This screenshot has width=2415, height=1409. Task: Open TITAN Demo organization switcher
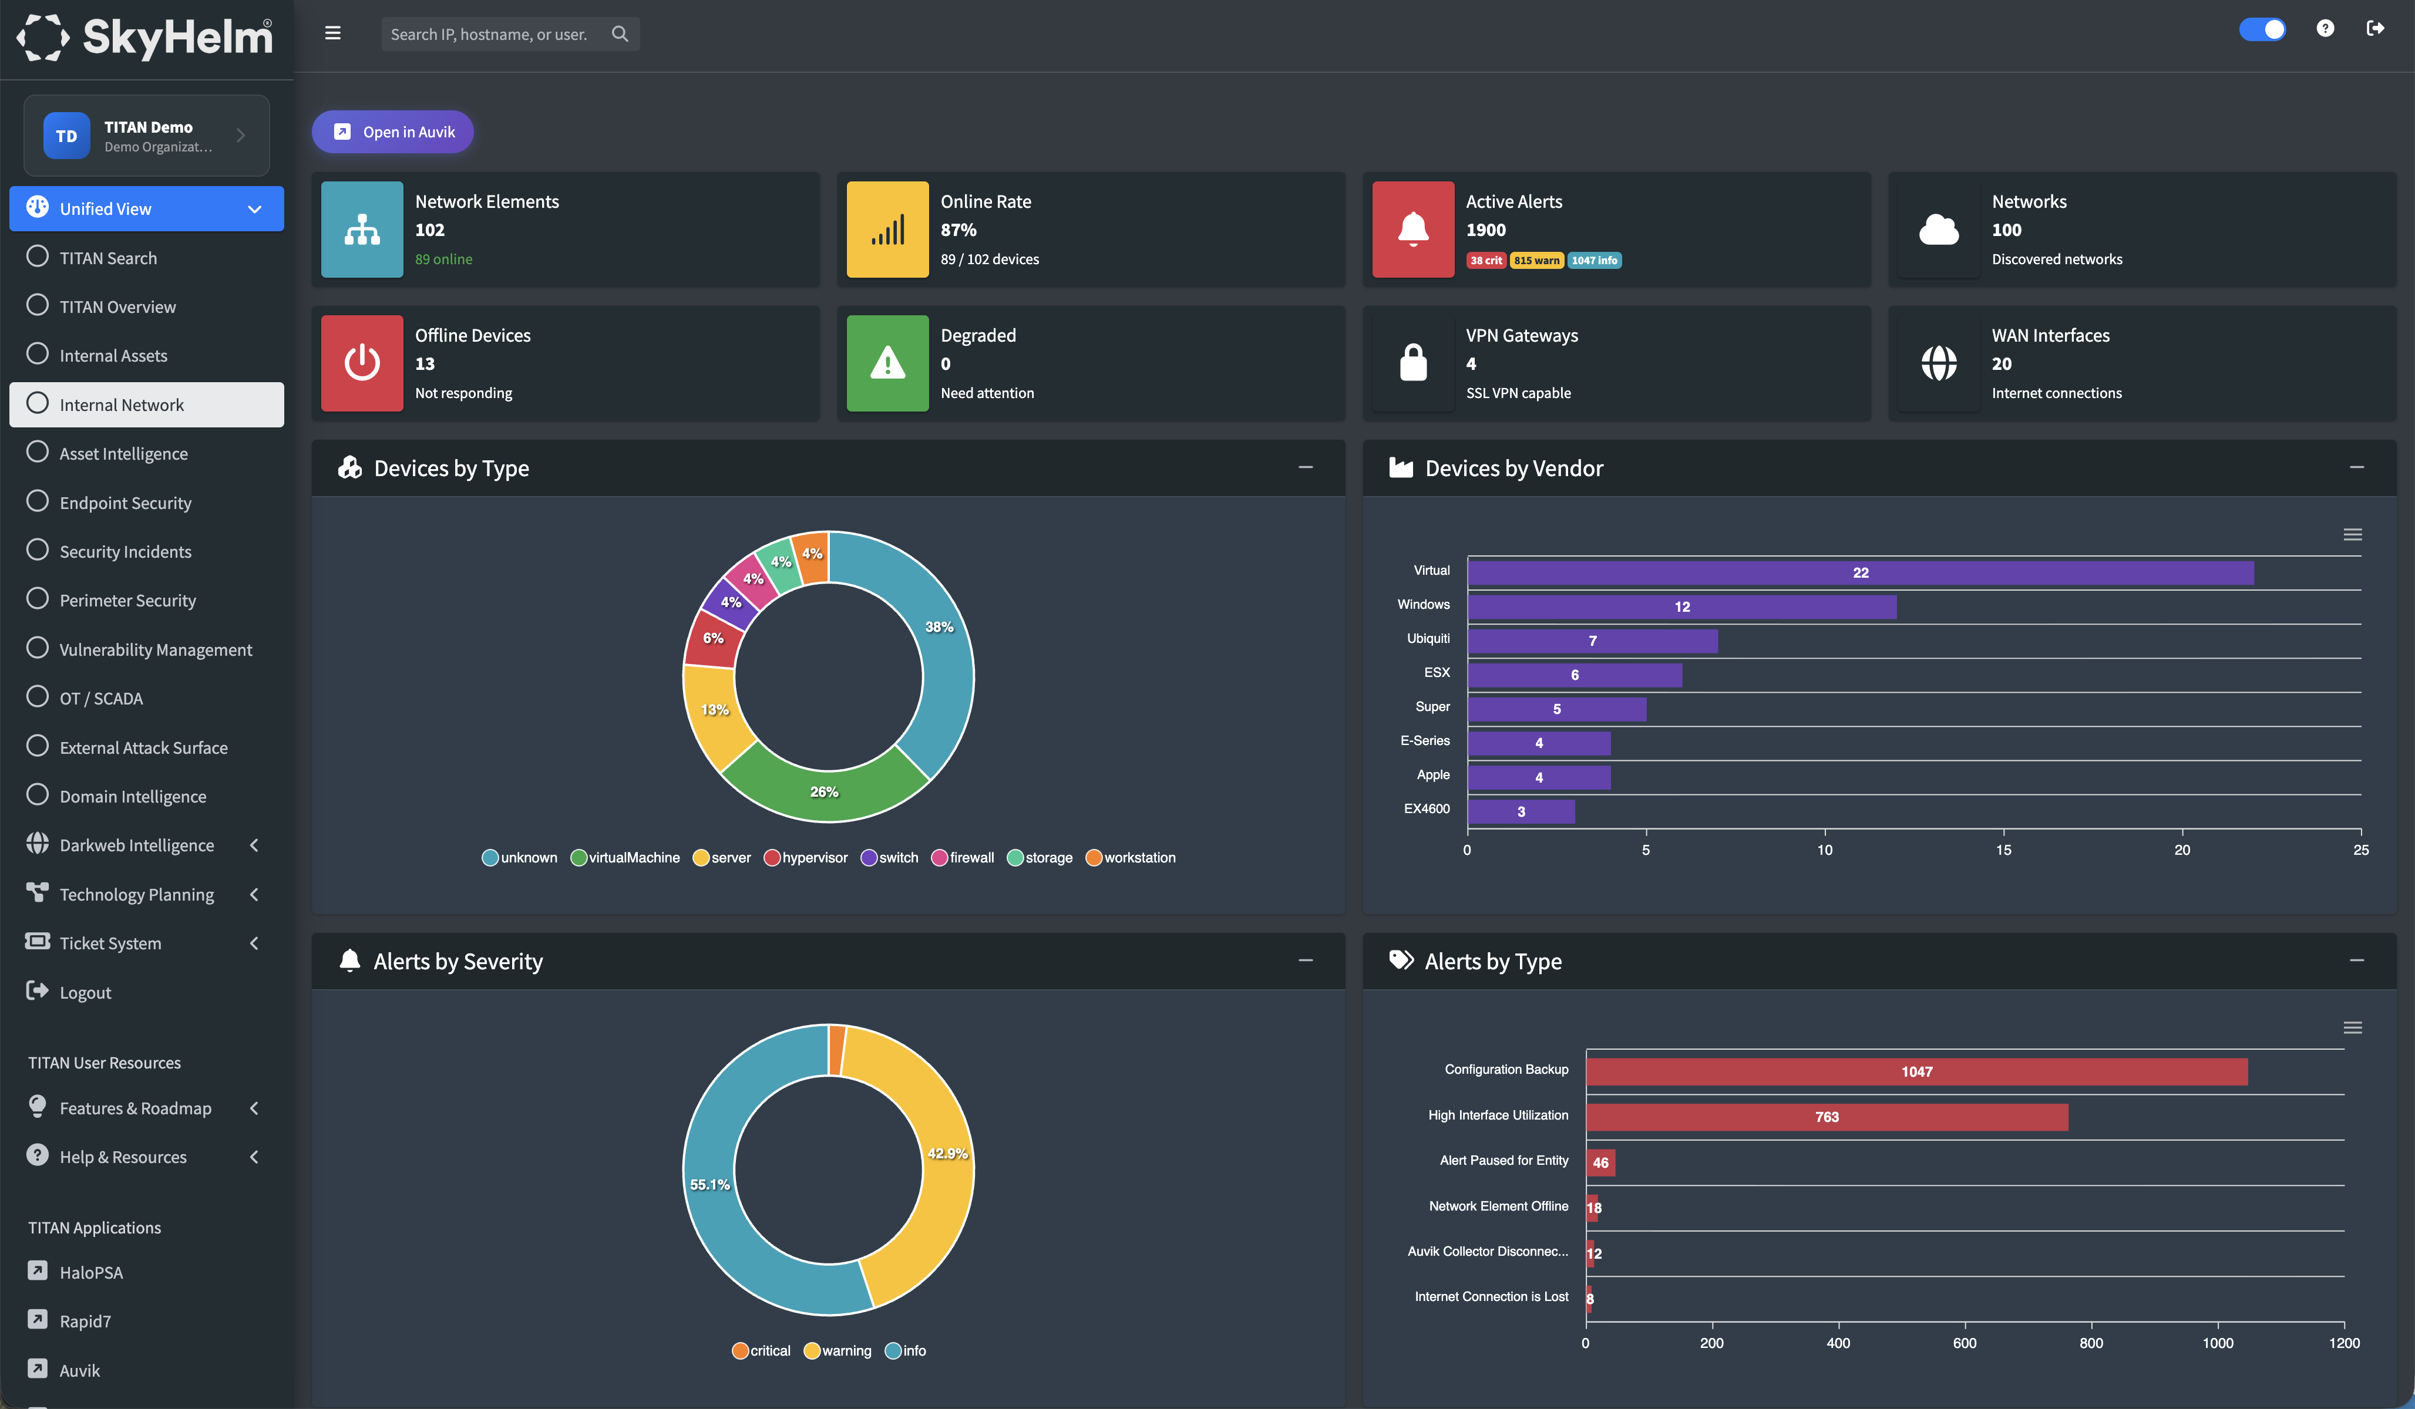click(x=147, y=135)
